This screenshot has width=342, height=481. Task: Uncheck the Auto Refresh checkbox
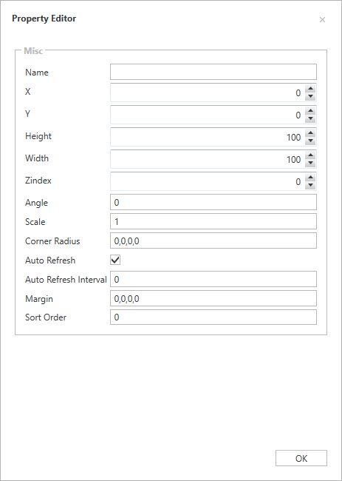[115, 260]
